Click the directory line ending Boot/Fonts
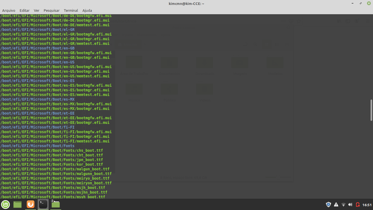This screenshot has height=210, width=373. pyautogui.click(x=37, y=146)
